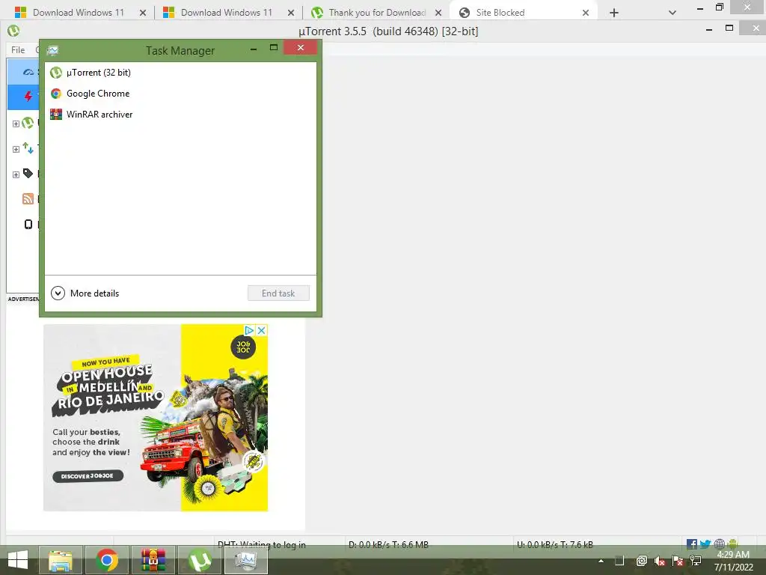Open File Explorer from taskbar

click(x=60, y=560)
